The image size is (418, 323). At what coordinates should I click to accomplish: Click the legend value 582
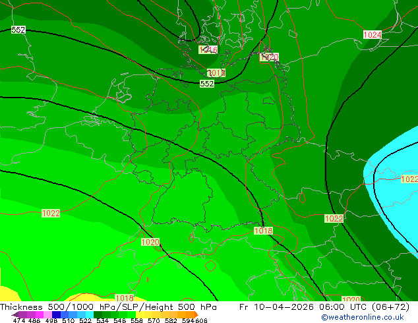tap(171, 320)
